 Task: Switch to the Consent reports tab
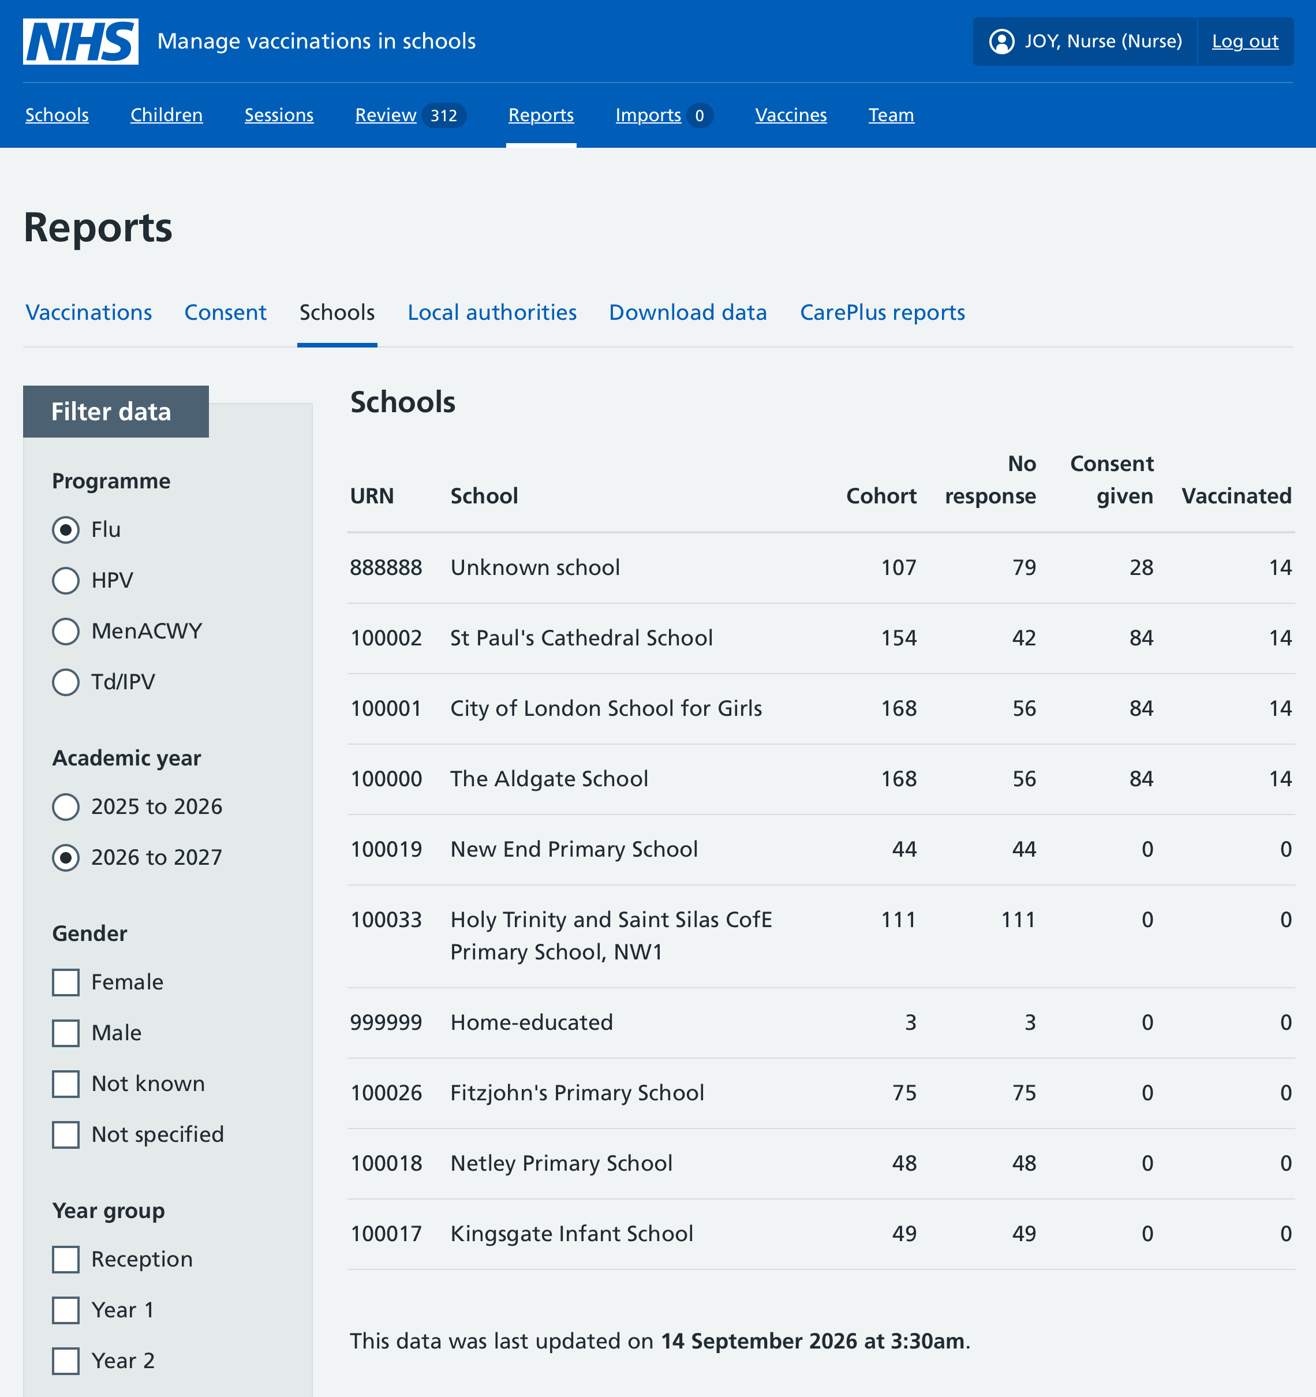pos(226,312)
